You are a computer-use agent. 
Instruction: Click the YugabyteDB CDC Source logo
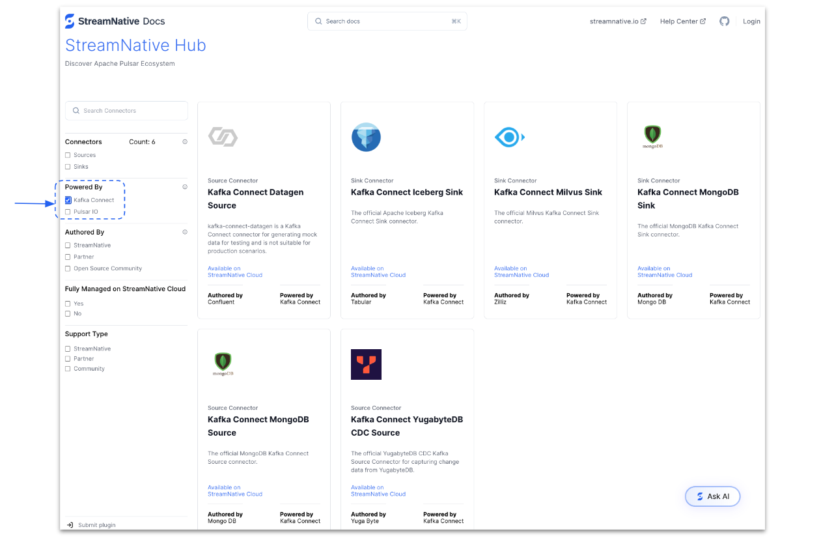point(366,364)
